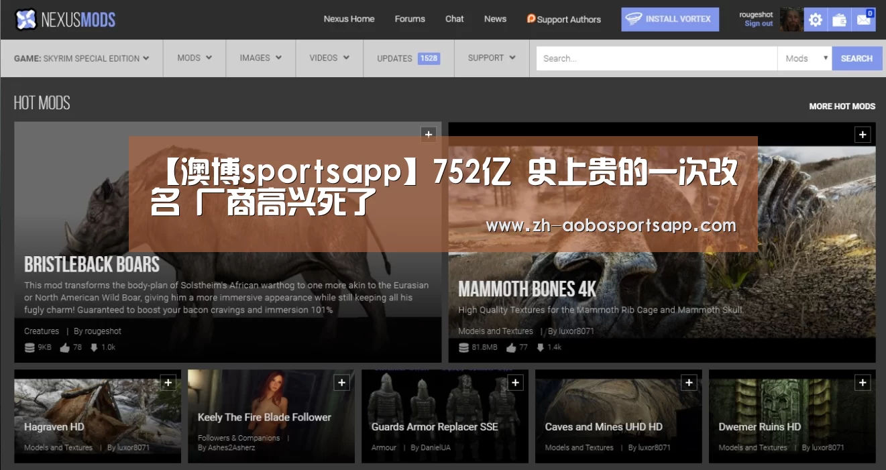The height and width of the screenshot is (470, 886).
Task: Expand the Game: Skyrim Special Edition dropdown
Action: point(82,58)
